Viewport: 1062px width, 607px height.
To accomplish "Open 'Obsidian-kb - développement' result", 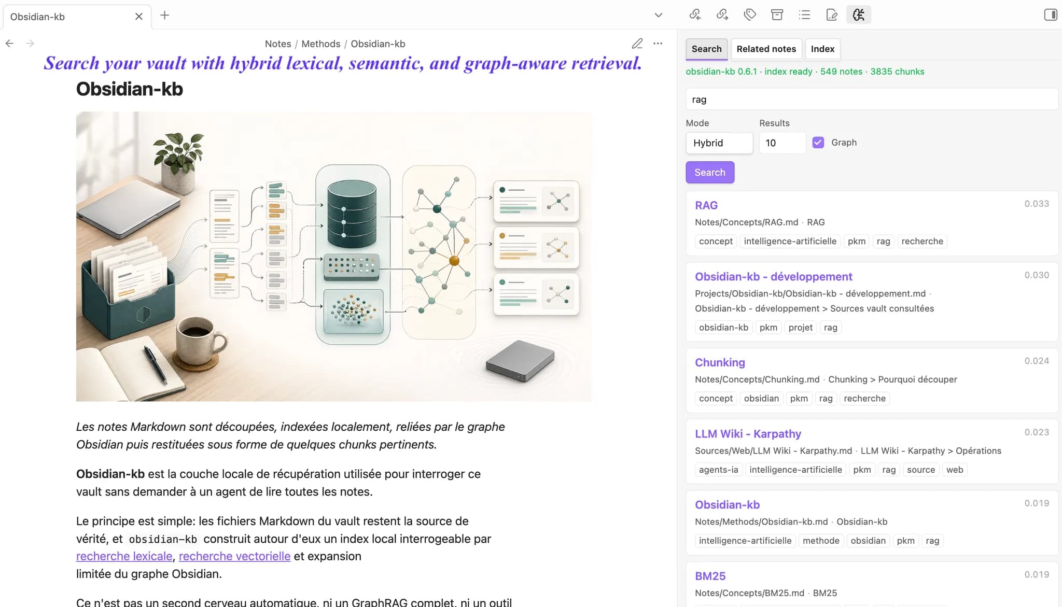I will [773, 277].
